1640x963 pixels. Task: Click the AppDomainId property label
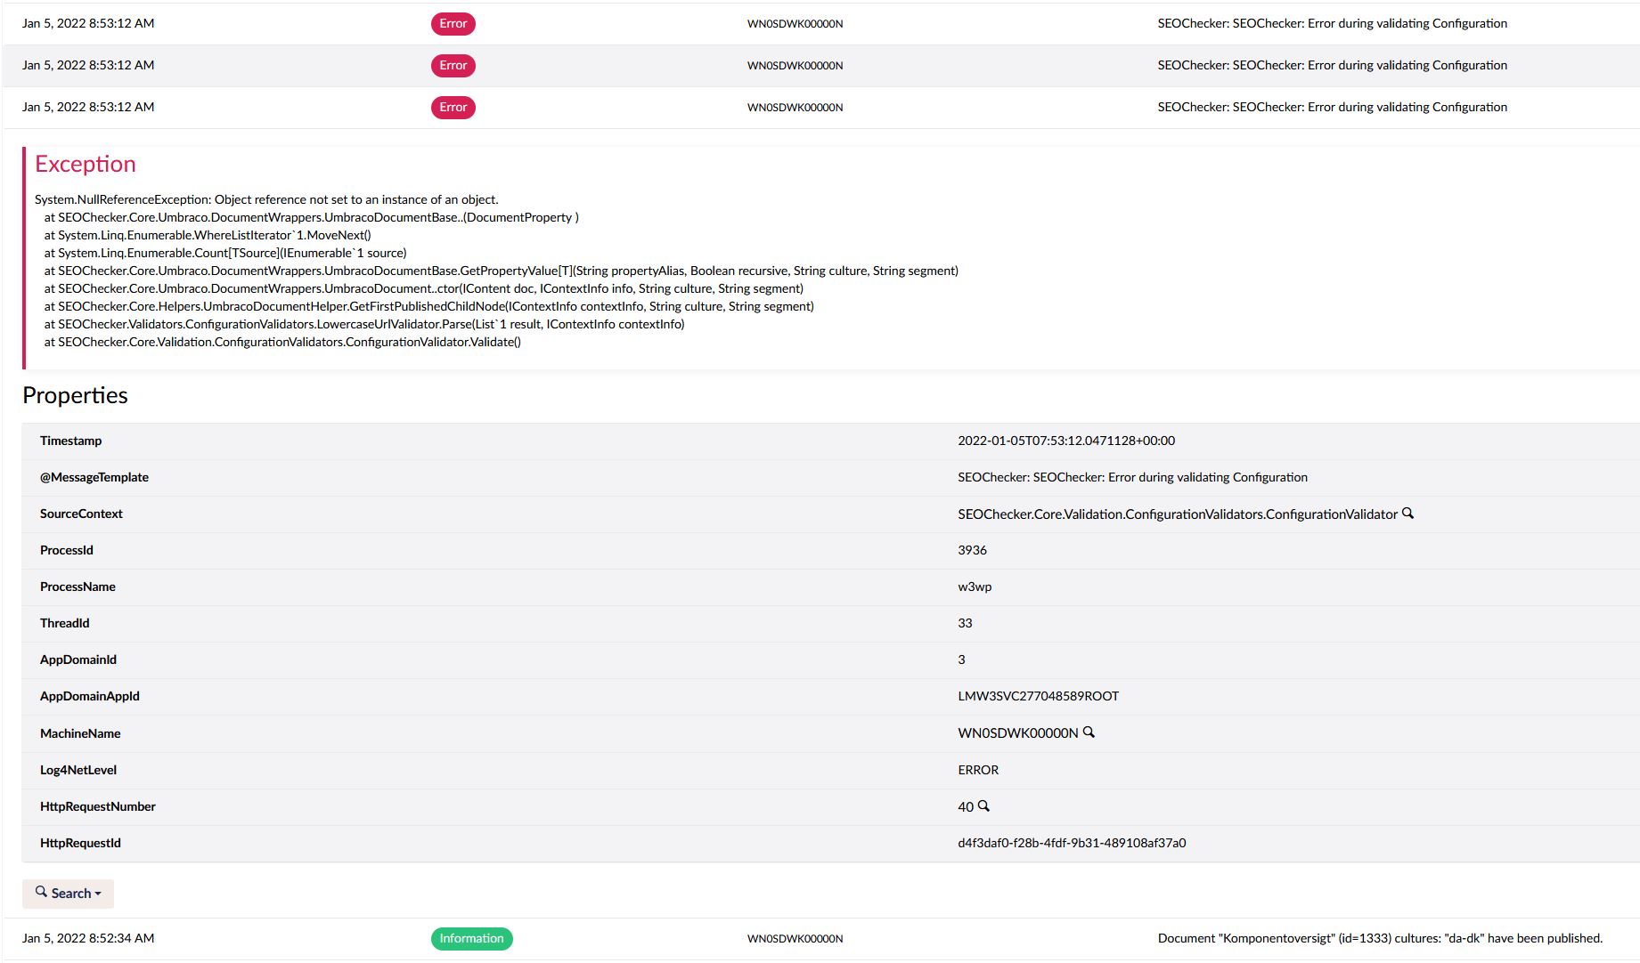[x=78, y=660]
